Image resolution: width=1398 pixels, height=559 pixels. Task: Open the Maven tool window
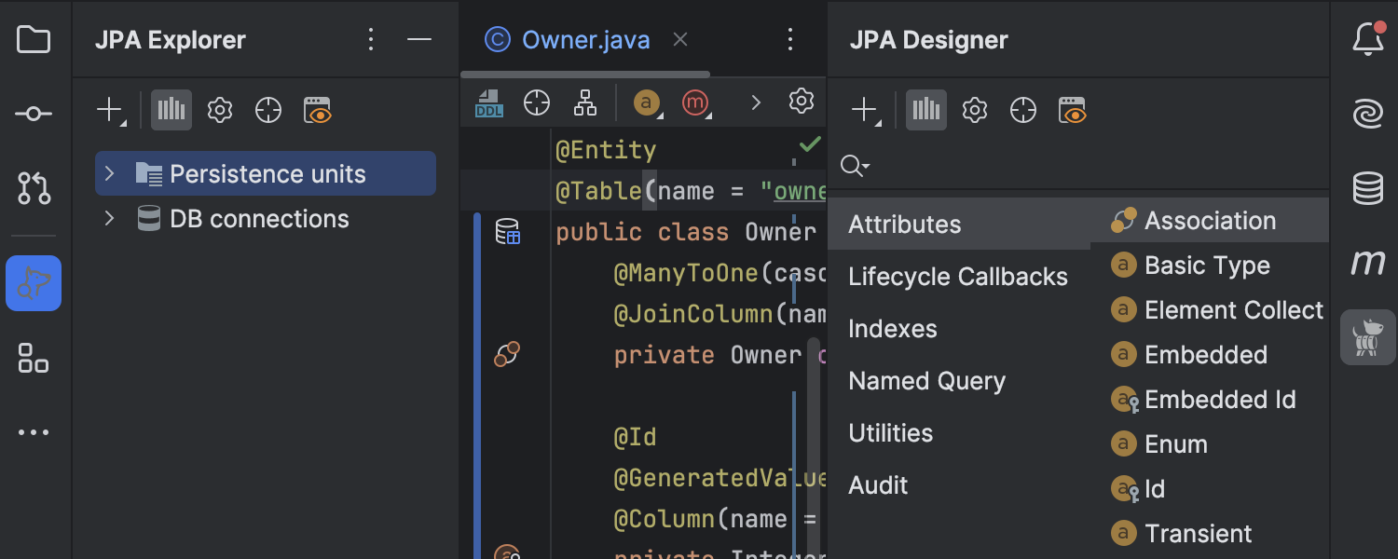(x=1368, y=263)
